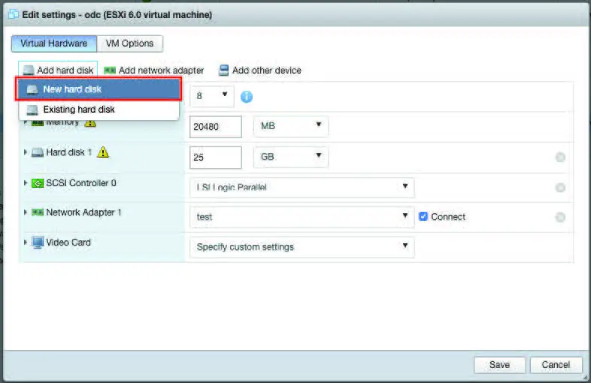Choose Existing hard disk option
The image size is (591, 383).
pos(98,110)
